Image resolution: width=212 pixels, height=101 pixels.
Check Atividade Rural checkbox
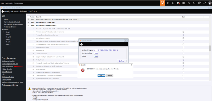183,51
